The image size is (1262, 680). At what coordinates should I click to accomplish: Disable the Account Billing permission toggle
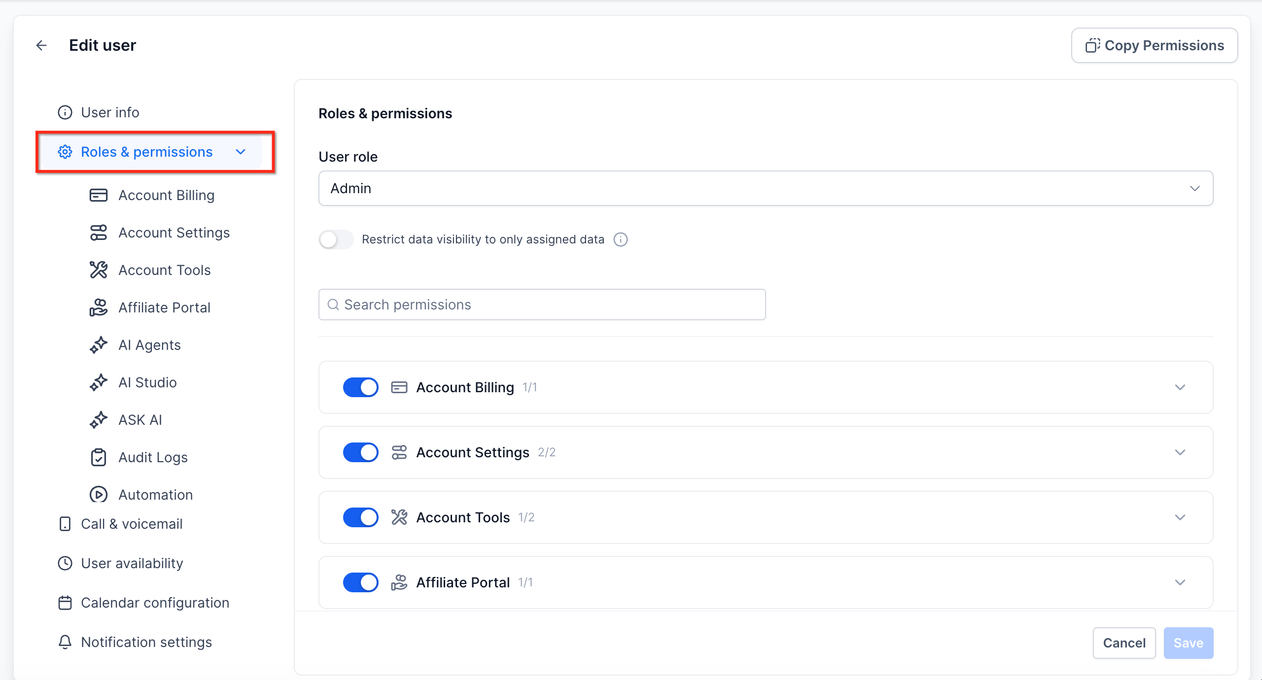coord(361,387)
